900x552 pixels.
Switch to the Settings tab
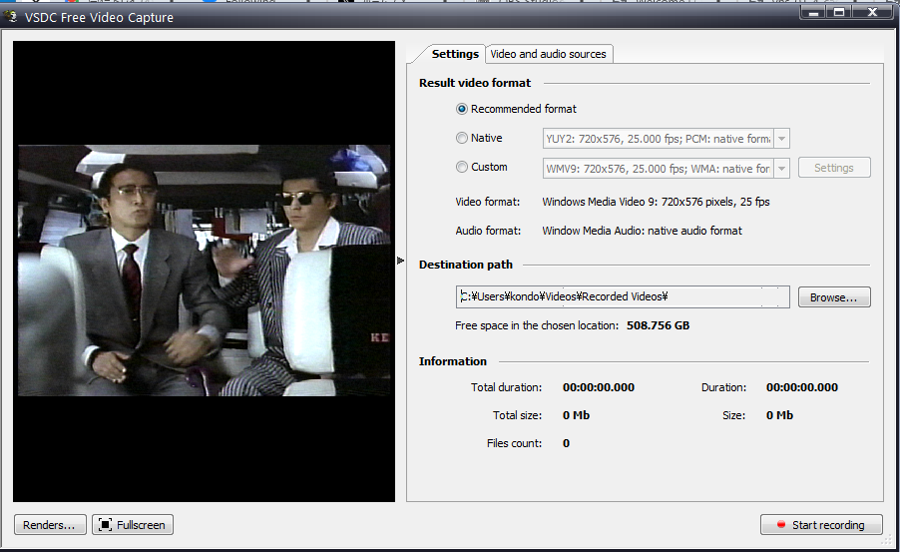click(455, 54)
